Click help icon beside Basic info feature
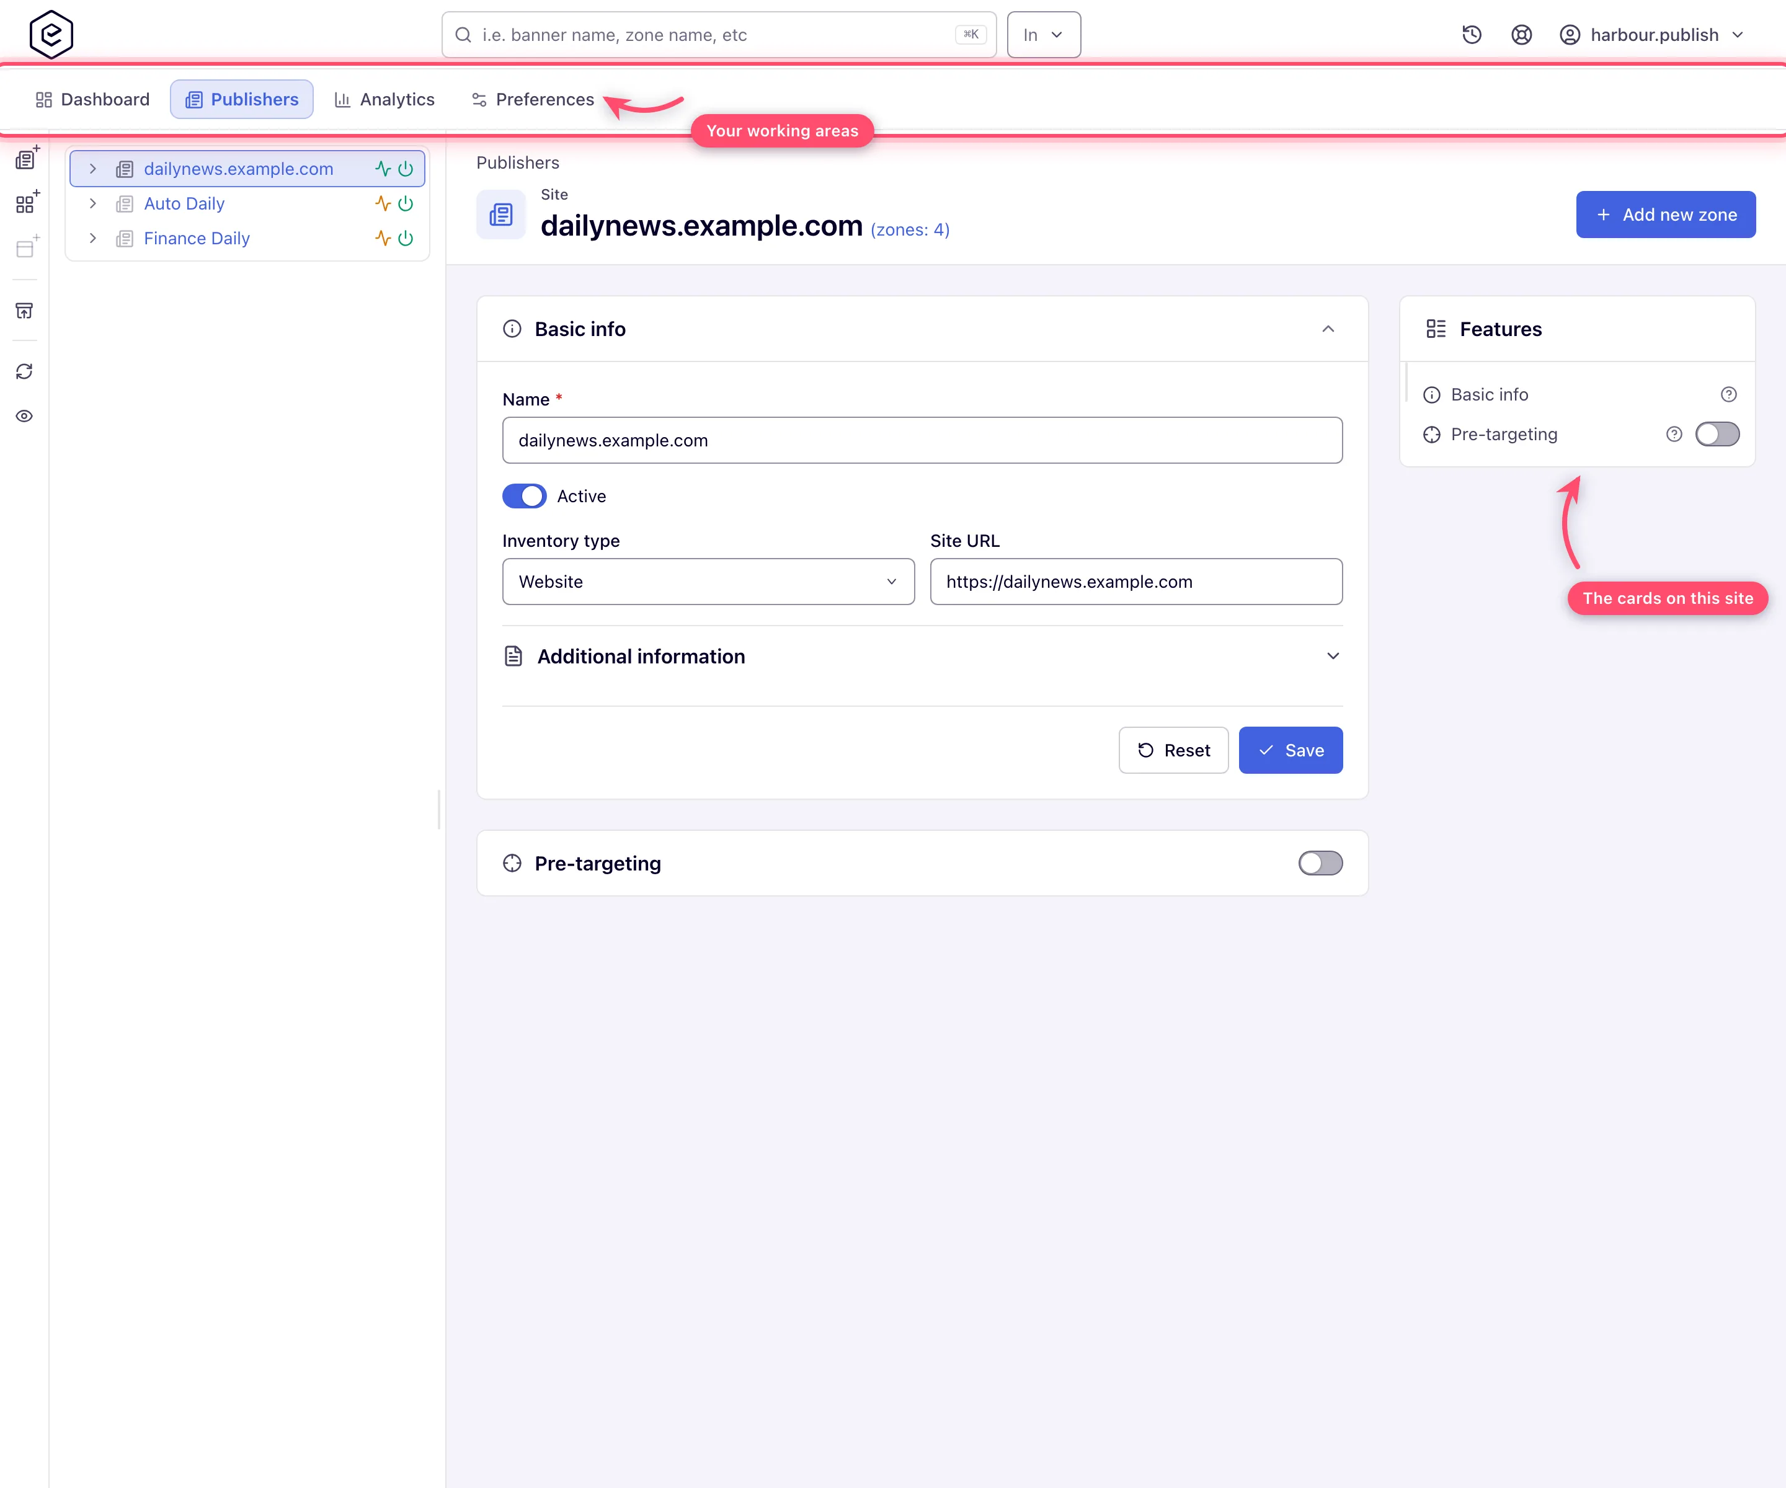Viewport: 1786px width, 1488px height. tap(1728, 394)
